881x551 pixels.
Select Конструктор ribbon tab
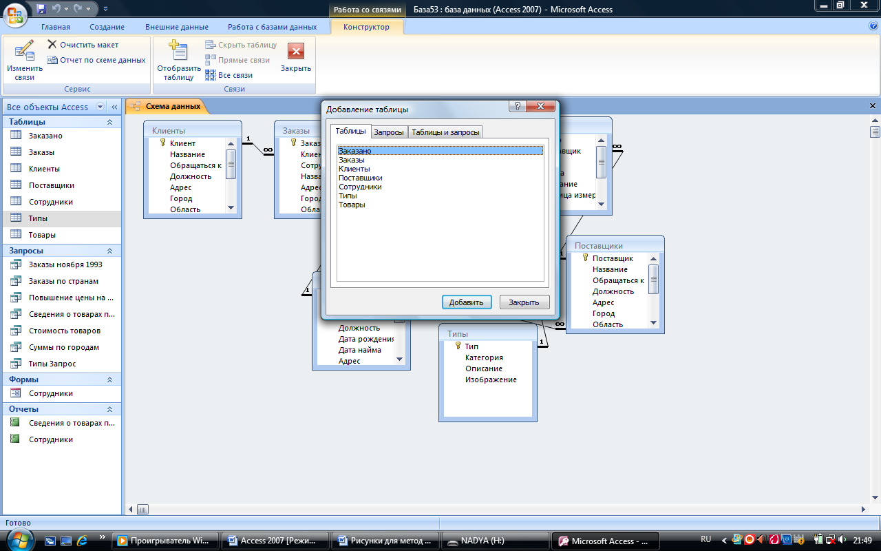366,27
